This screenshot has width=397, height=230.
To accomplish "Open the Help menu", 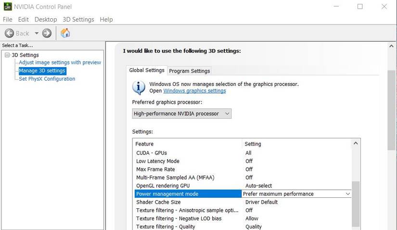I will pos(106,20).
